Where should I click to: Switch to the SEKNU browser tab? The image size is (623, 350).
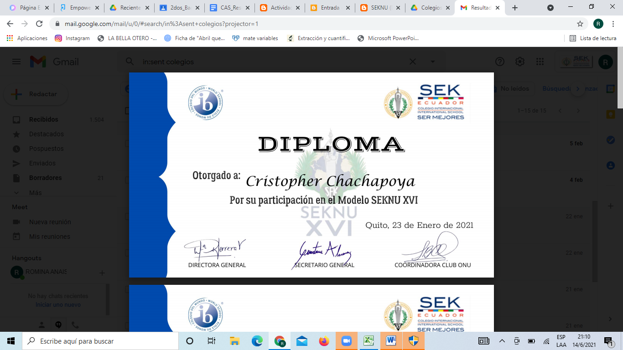pyautogui.click(x=380, y=8)
